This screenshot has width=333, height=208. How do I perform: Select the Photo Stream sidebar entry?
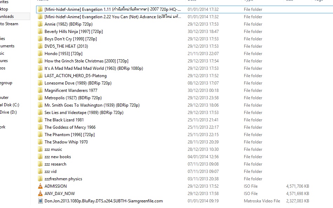pos(9,24)
